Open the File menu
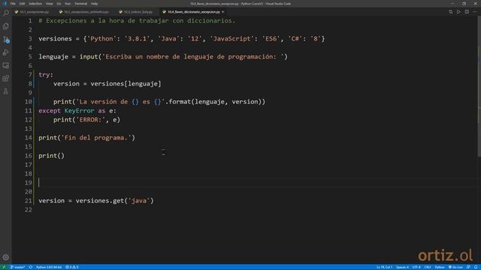The width and height of the screenshot is (481, 270). tap(13, 4)
